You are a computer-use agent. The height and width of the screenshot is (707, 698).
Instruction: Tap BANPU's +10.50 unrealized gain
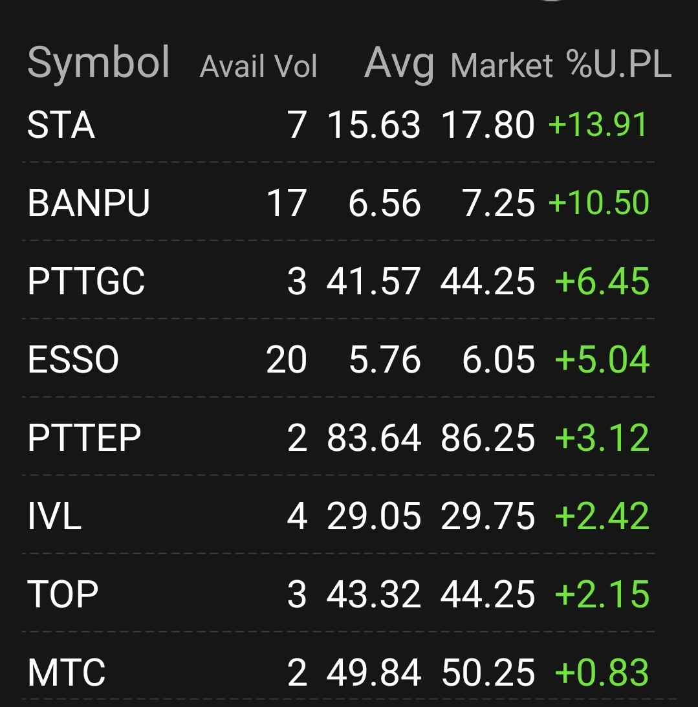click(598, 203)
